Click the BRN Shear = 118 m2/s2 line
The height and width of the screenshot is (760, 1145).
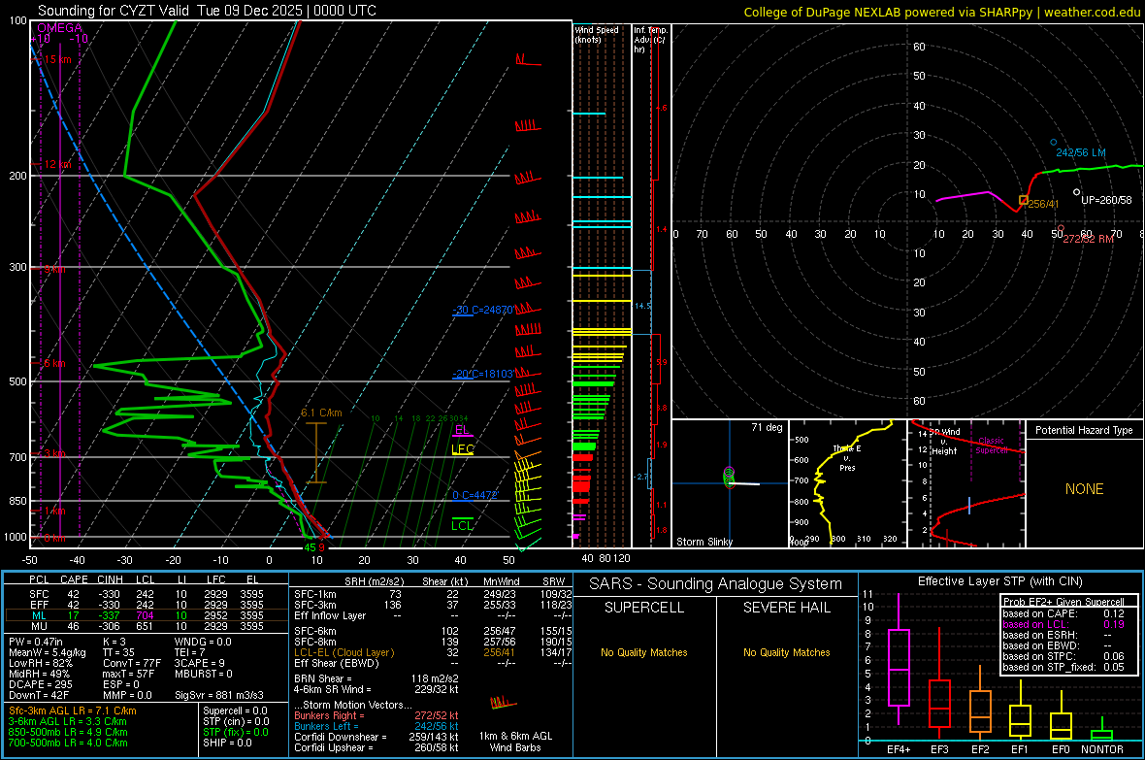(x=376, y=678)
